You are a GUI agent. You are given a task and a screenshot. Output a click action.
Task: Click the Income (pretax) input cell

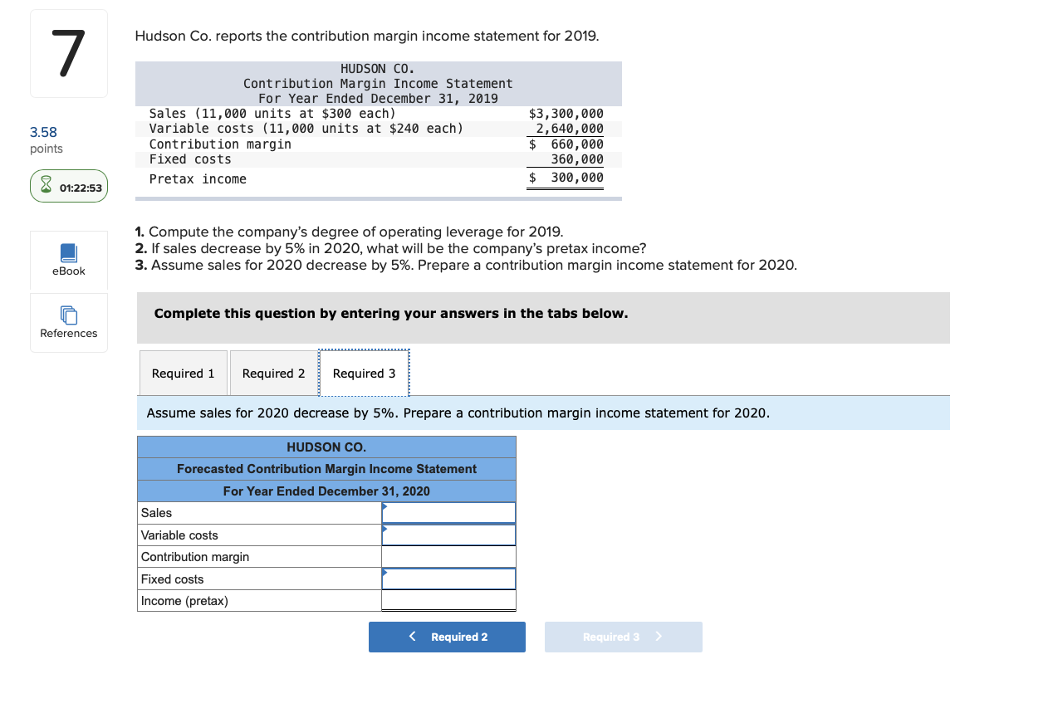(x=448, y=600)
